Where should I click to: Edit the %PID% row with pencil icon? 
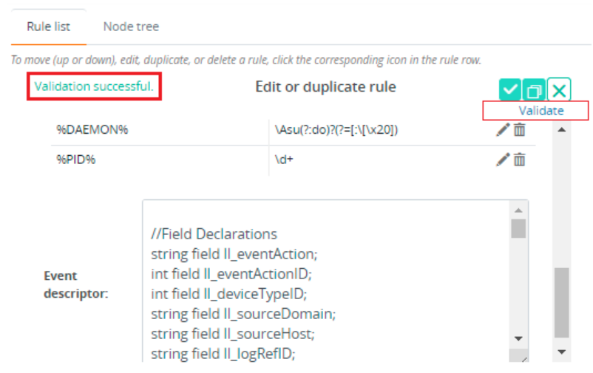[503, 159]
